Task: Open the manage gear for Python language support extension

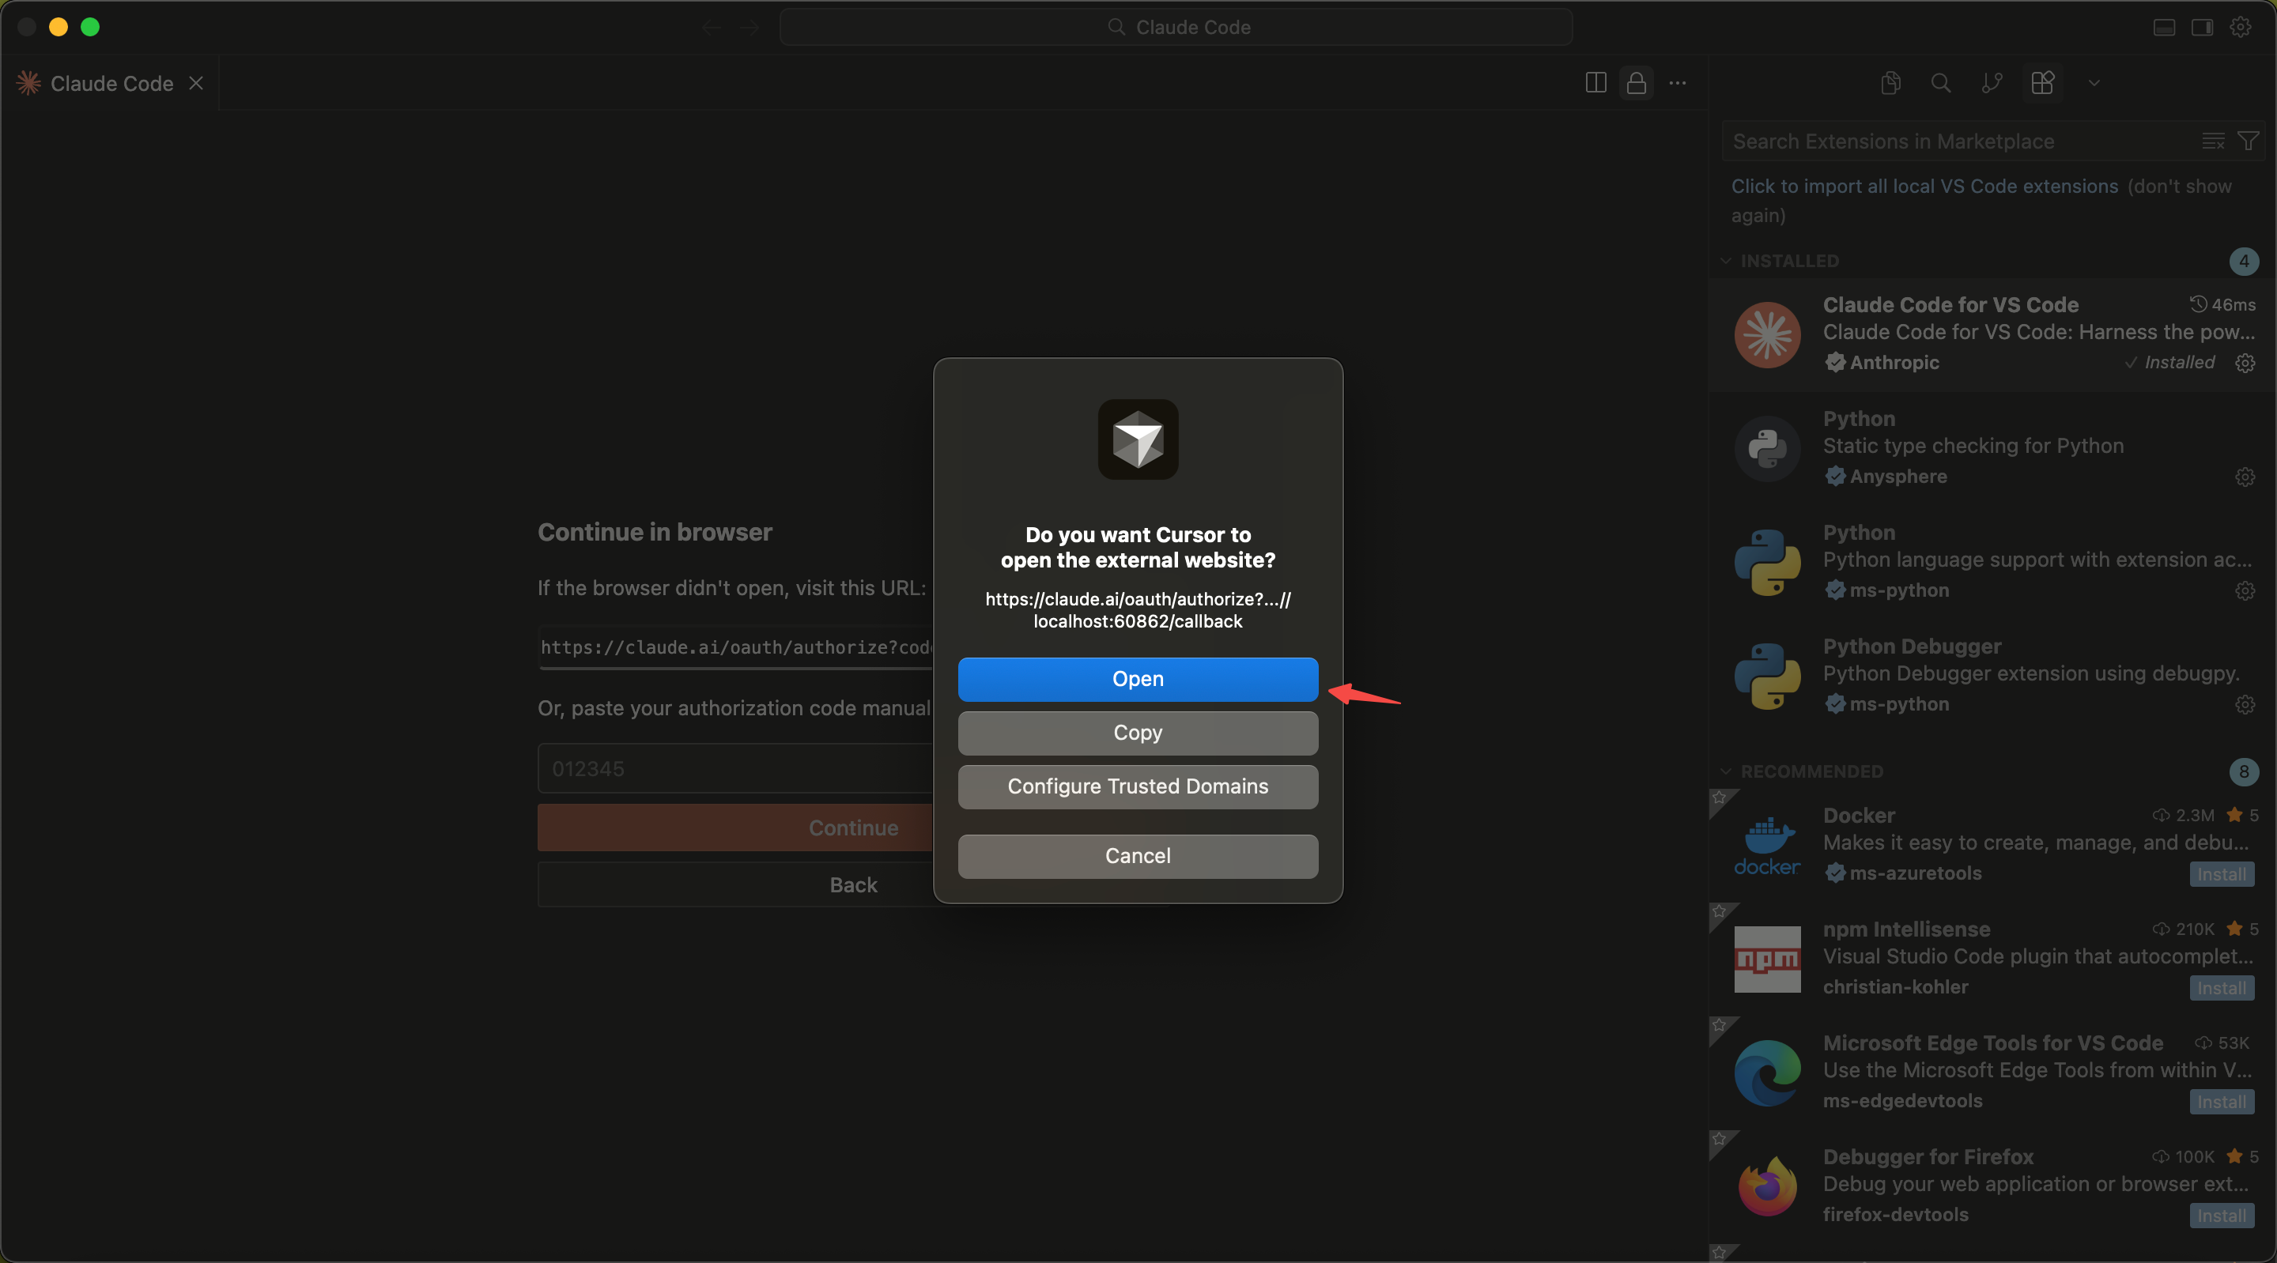Action: [2245, 590]
